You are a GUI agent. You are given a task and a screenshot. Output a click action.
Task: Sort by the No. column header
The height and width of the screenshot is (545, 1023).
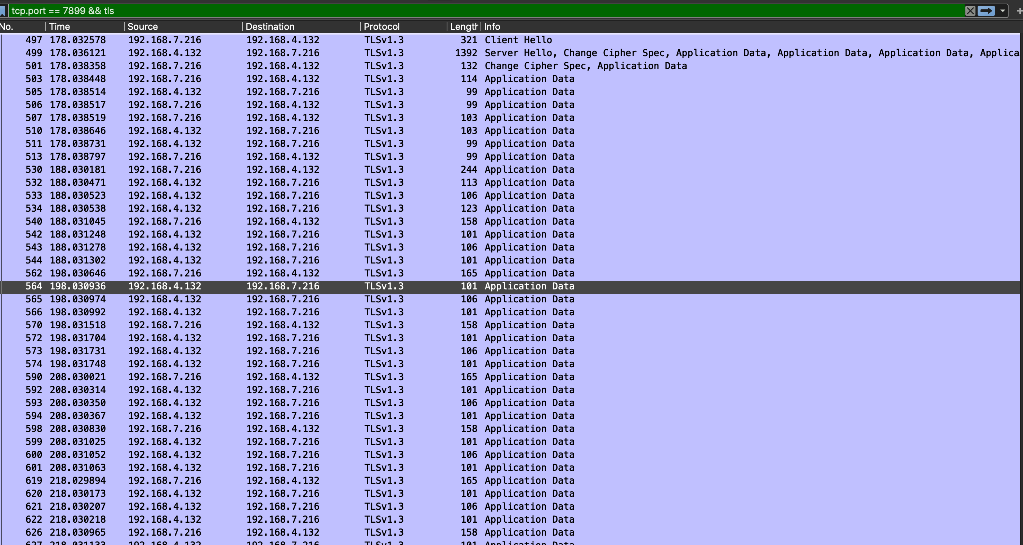coord(22,27)
